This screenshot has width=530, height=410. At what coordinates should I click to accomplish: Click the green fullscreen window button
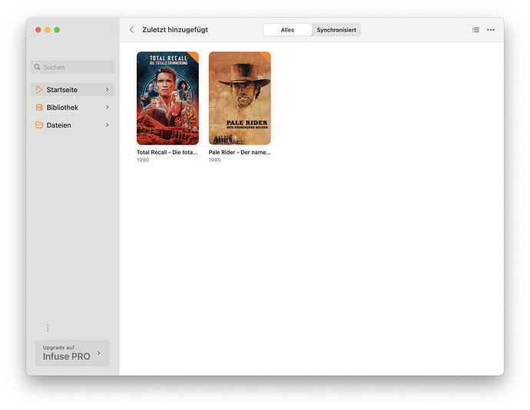57,30
